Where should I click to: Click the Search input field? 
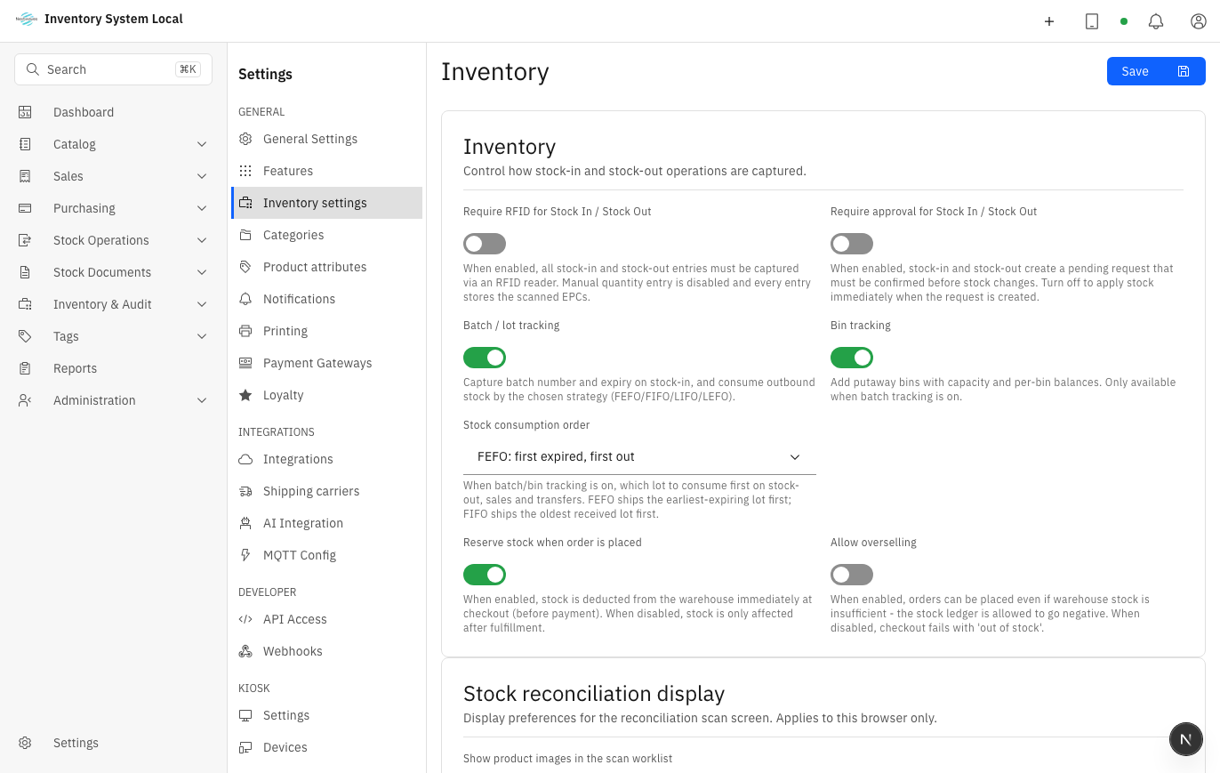pyautogui.click(x=113, y=69)
